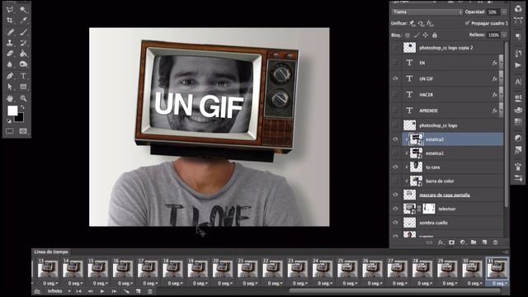The width and height of the screenshot is (528, 297).
Task: Expand effects of the EN layer
Action: pos(501,63)
